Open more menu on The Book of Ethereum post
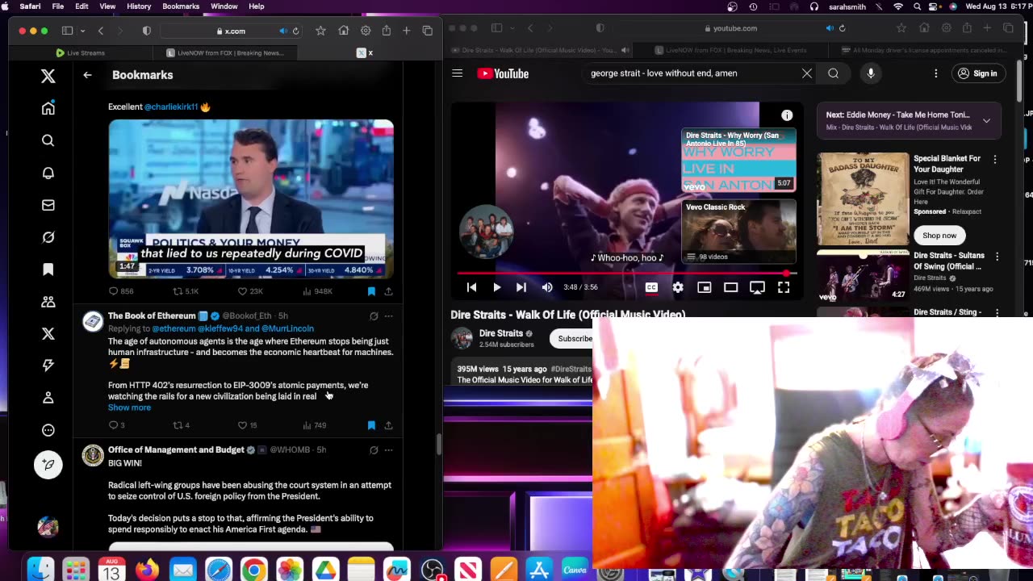 click(x=388, y=316)
